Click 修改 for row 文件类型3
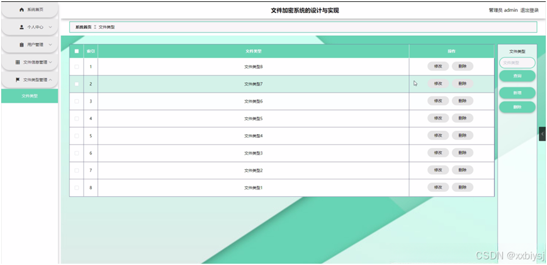The height and width of the screenshot is (265, 547). (438, 152)
